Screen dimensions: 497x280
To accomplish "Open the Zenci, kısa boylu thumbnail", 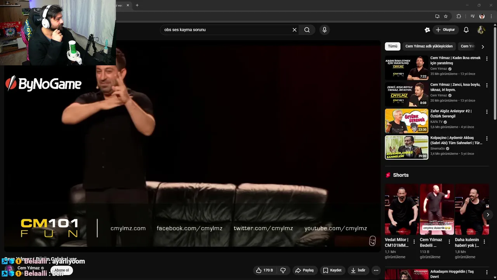I will 407,94.
